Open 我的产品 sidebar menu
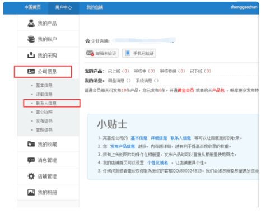 (48, 23)
